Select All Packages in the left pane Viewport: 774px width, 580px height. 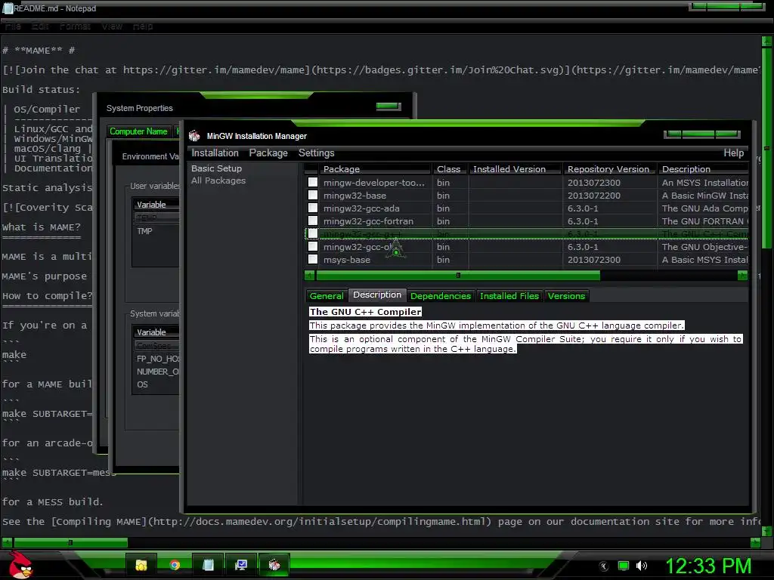[x=218, y=180]
